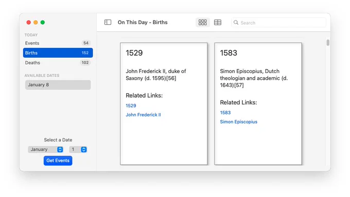This screenshot has height=197, width=350.
Task: Switch to table view layout
Action: (218, 22)
